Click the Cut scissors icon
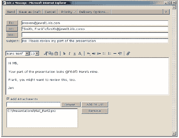The width and height of the screenshot is (179, 138). pos(46,54)
